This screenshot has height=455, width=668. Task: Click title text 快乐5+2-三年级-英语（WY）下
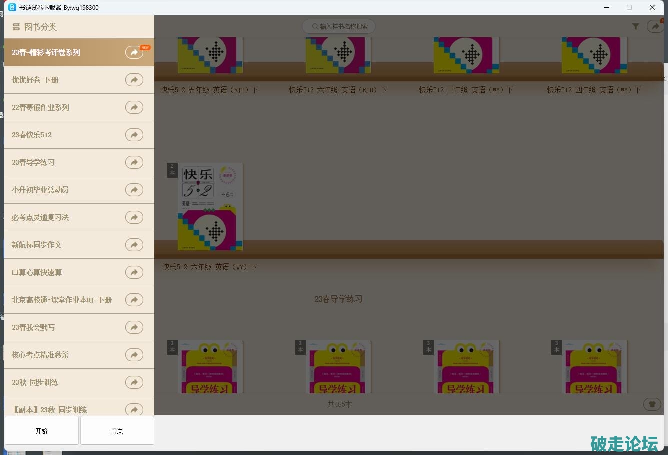(x=466, y=90)
